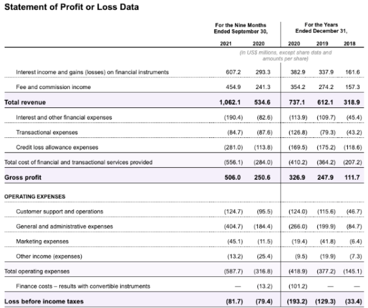Select the 2021 column header

(226, 43)
